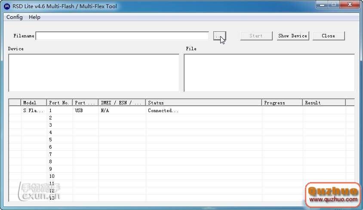363x210 pixels.
Task: Select the Progress column header
Action: [282, 103]
